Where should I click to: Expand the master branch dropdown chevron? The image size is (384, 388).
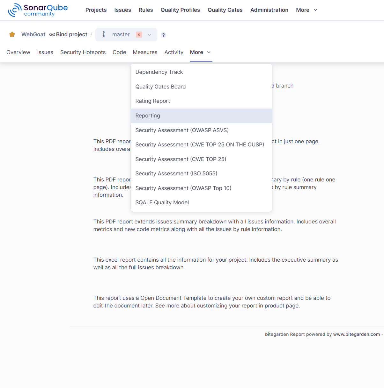[x=150, y=35]
